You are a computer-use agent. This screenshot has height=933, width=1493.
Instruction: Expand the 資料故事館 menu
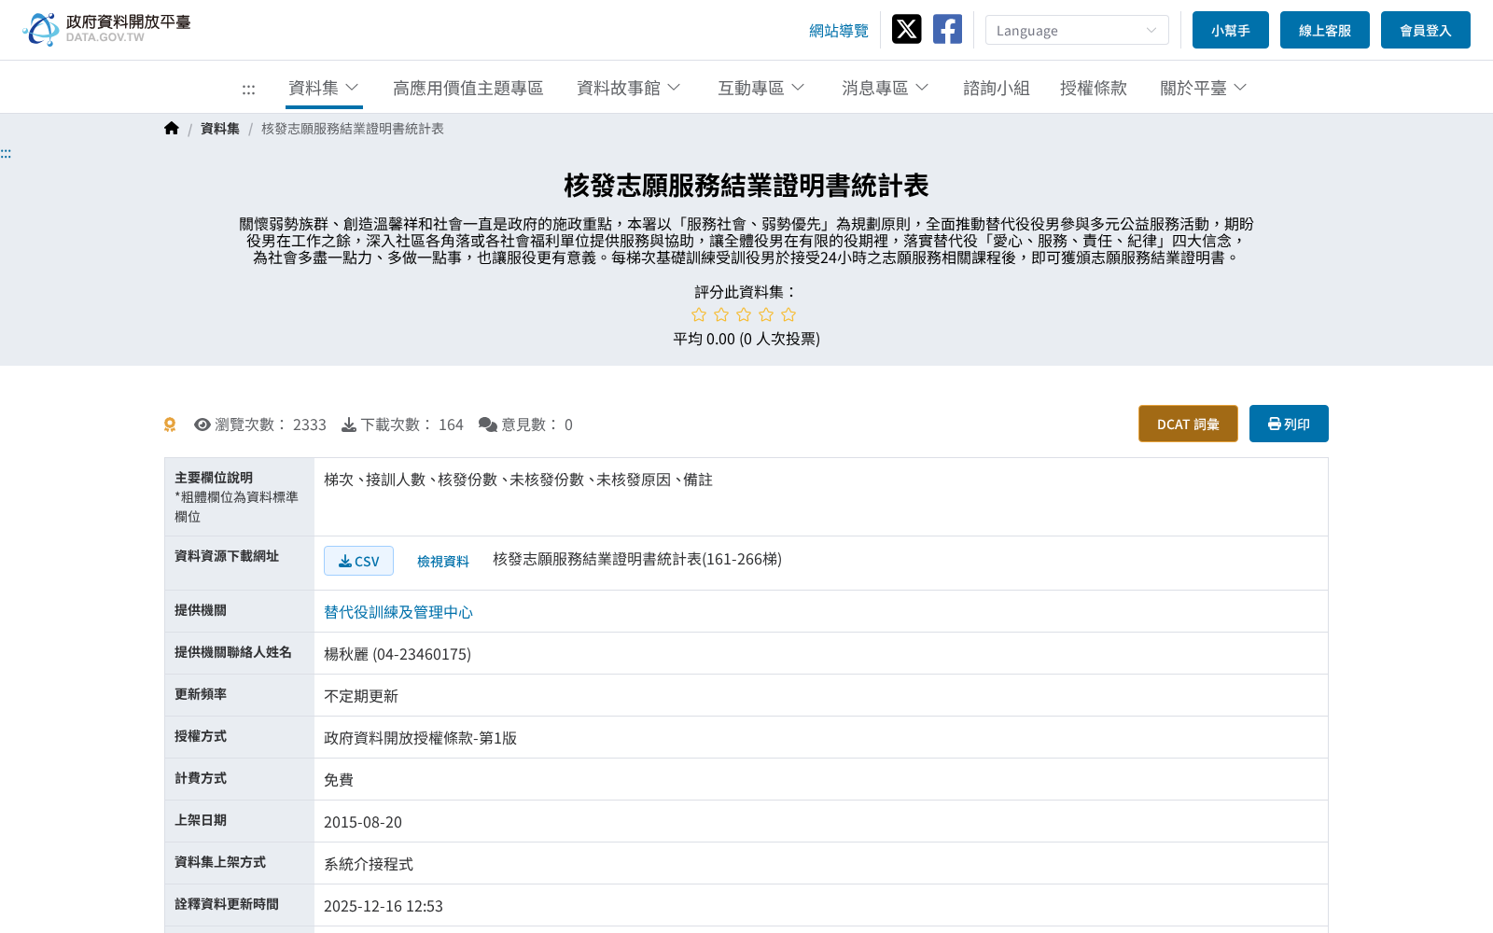[x=628, y=88]
